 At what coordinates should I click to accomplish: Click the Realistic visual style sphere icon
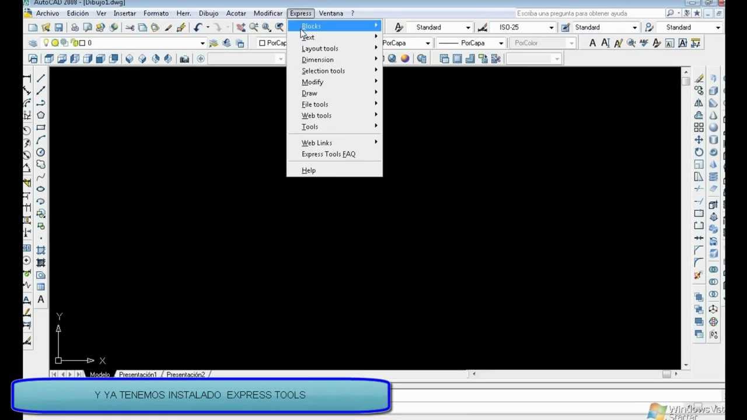[x=405, y=58]
